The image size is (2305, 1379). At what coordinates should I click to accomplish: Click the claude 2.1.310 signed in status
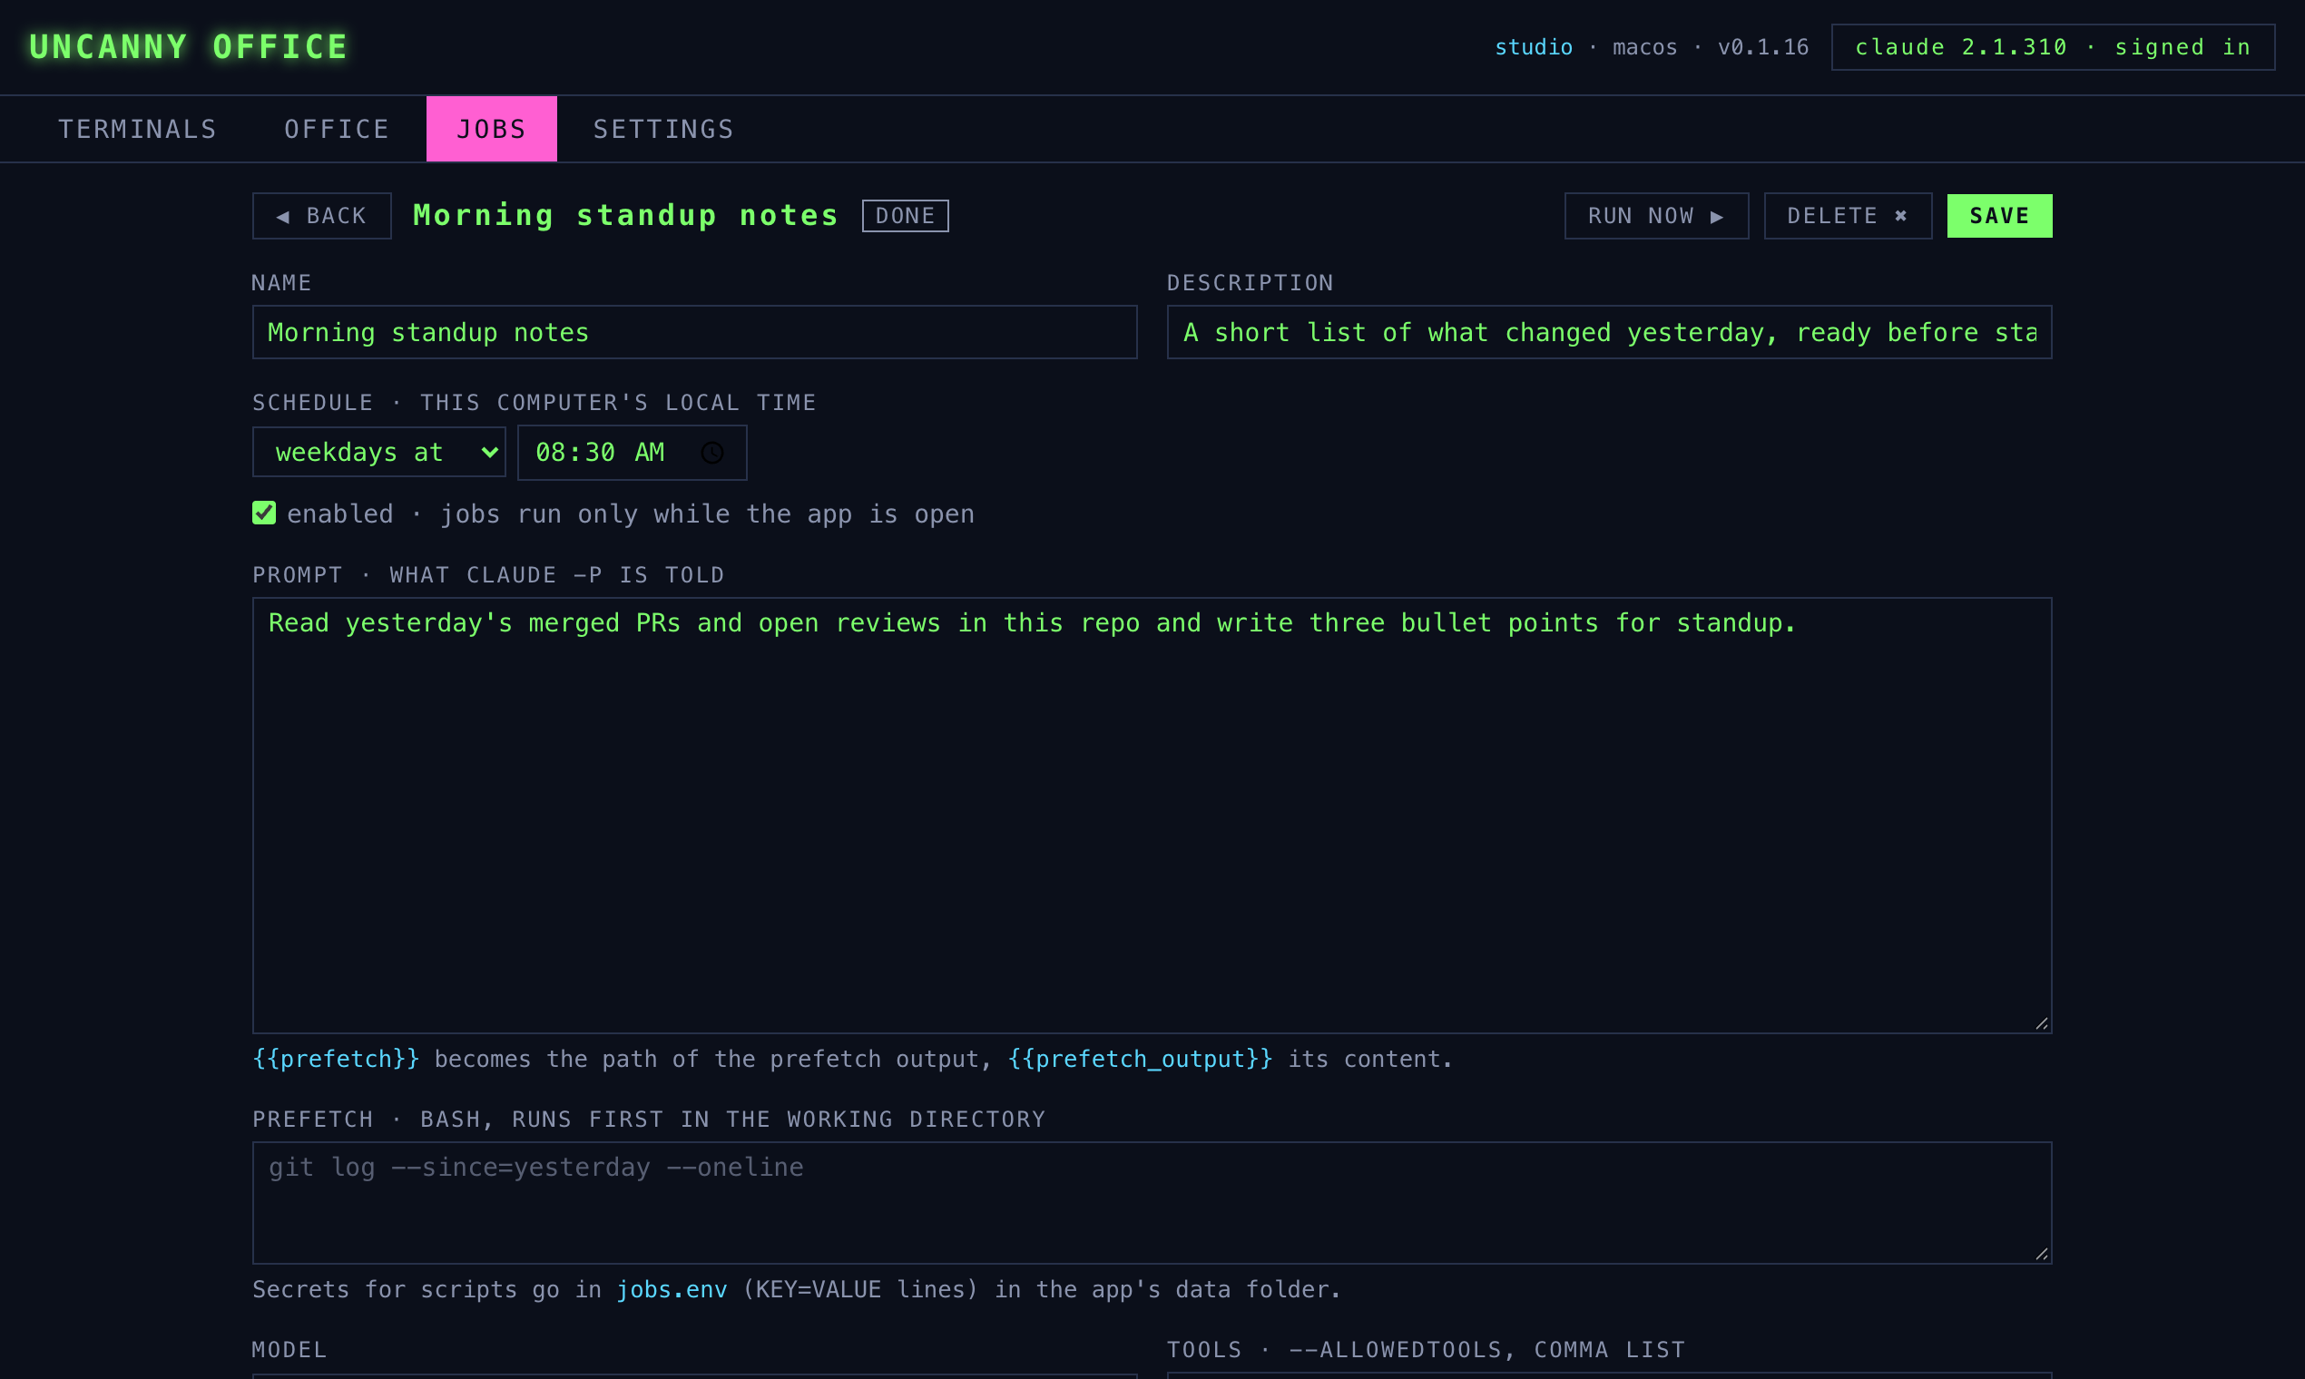pos(2053,47)
